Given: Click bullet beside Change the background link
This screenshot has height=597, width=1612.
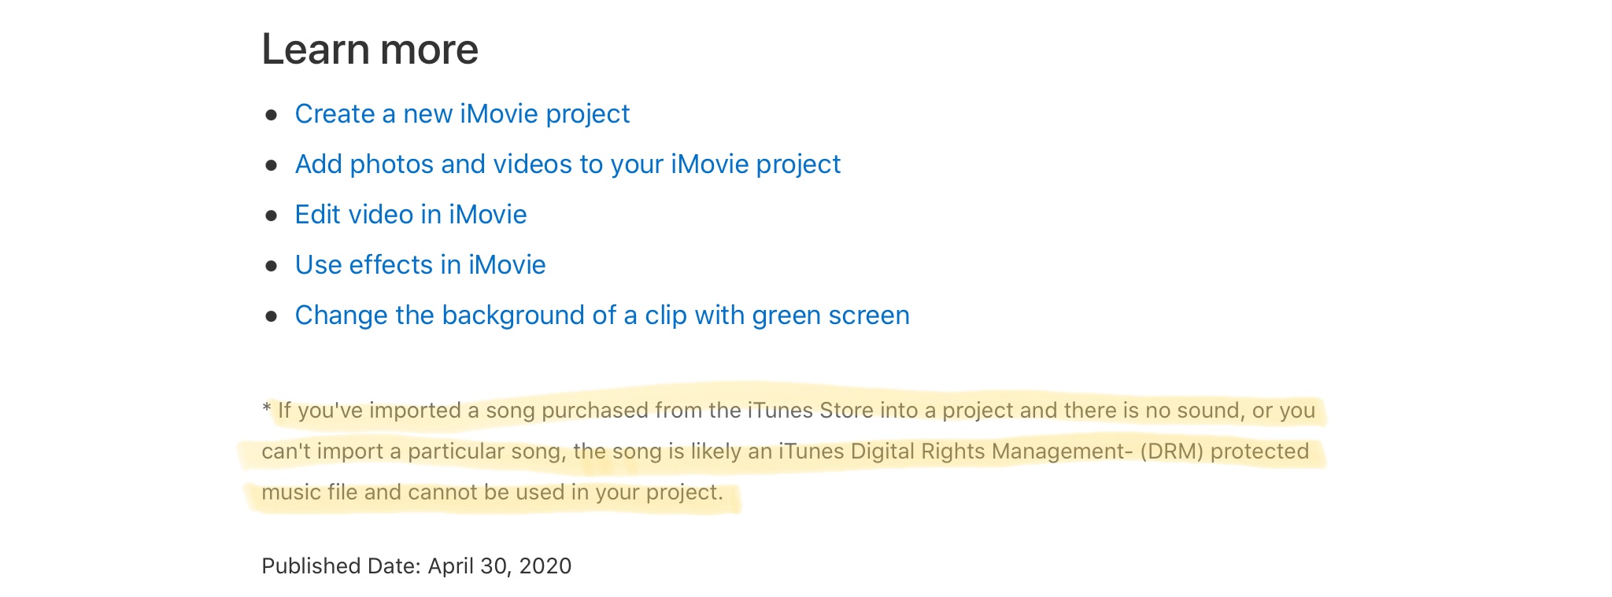Looking at the screenshot, I should pos(272,317).
